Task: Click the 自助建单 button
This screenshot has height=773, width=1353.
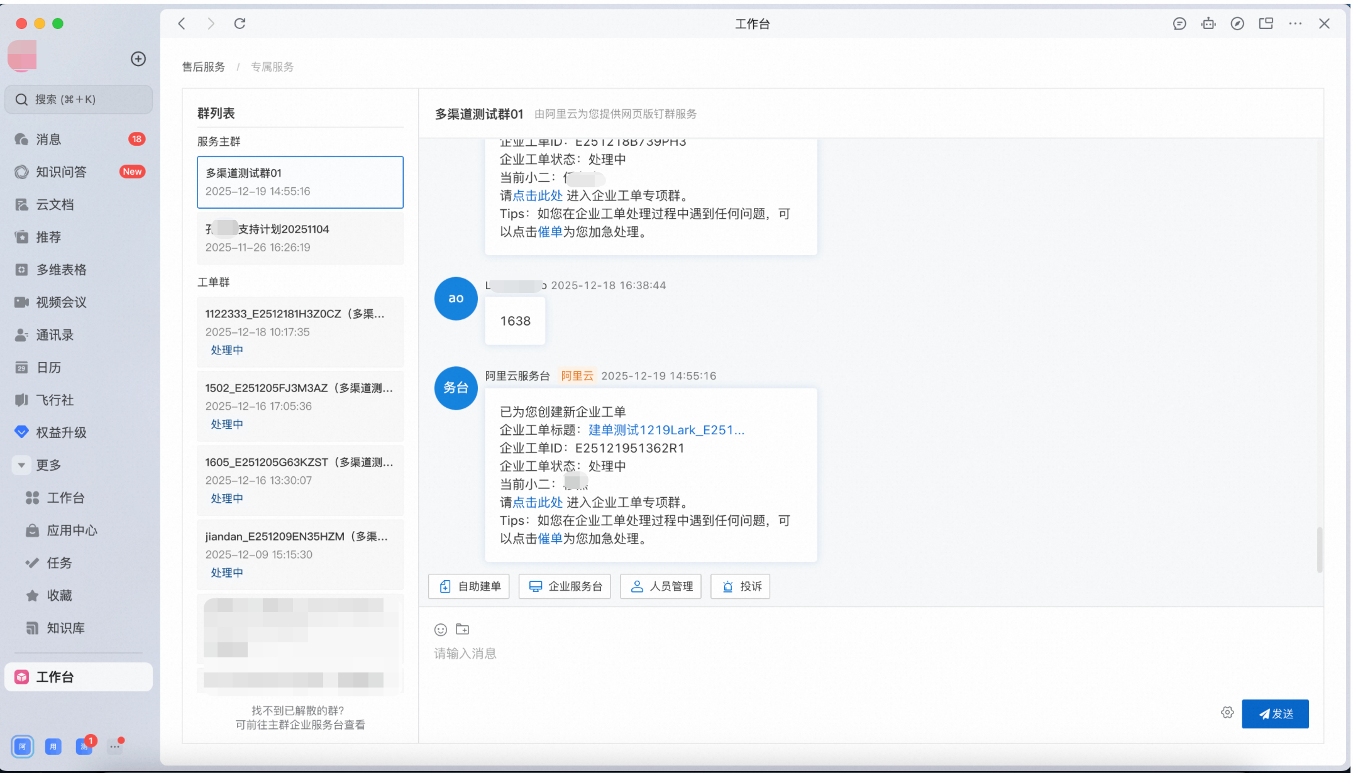Action: click(469, 586)
